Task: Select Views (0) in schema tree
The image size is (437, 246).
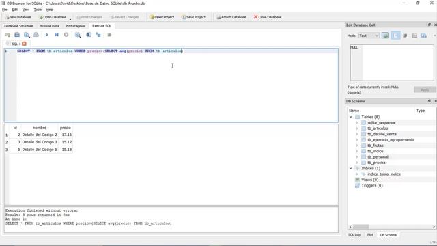Action: tap(370, 180)
